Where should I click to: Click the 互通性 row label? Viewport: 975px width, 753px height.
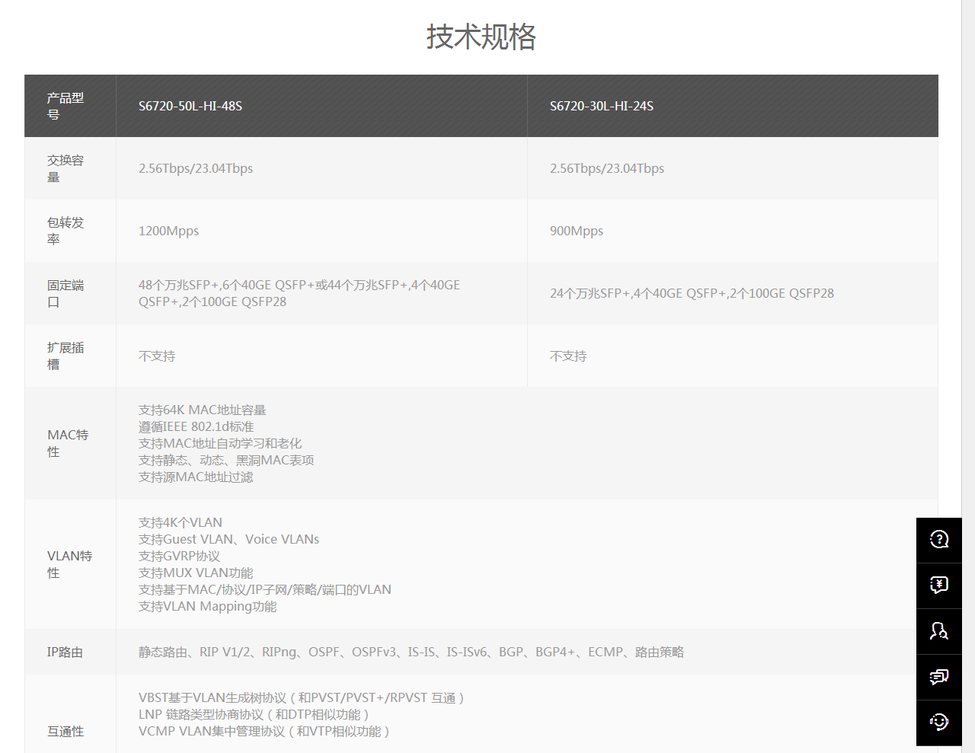pos(66,731)
